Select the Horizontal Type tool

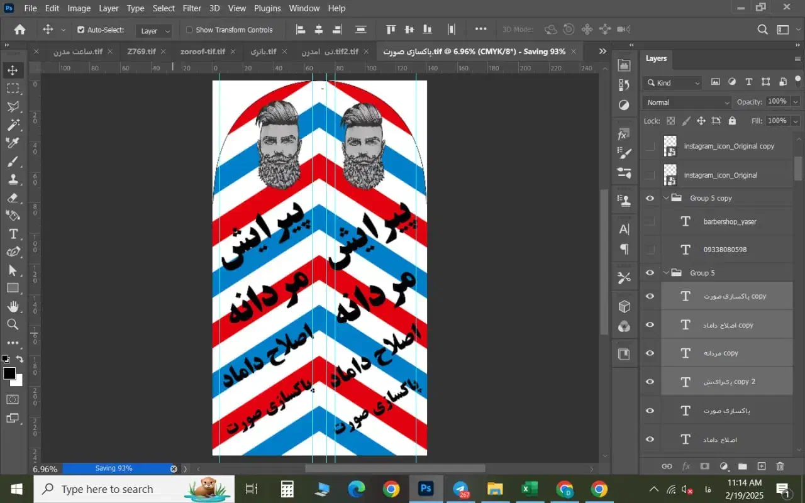coord(13,234)
